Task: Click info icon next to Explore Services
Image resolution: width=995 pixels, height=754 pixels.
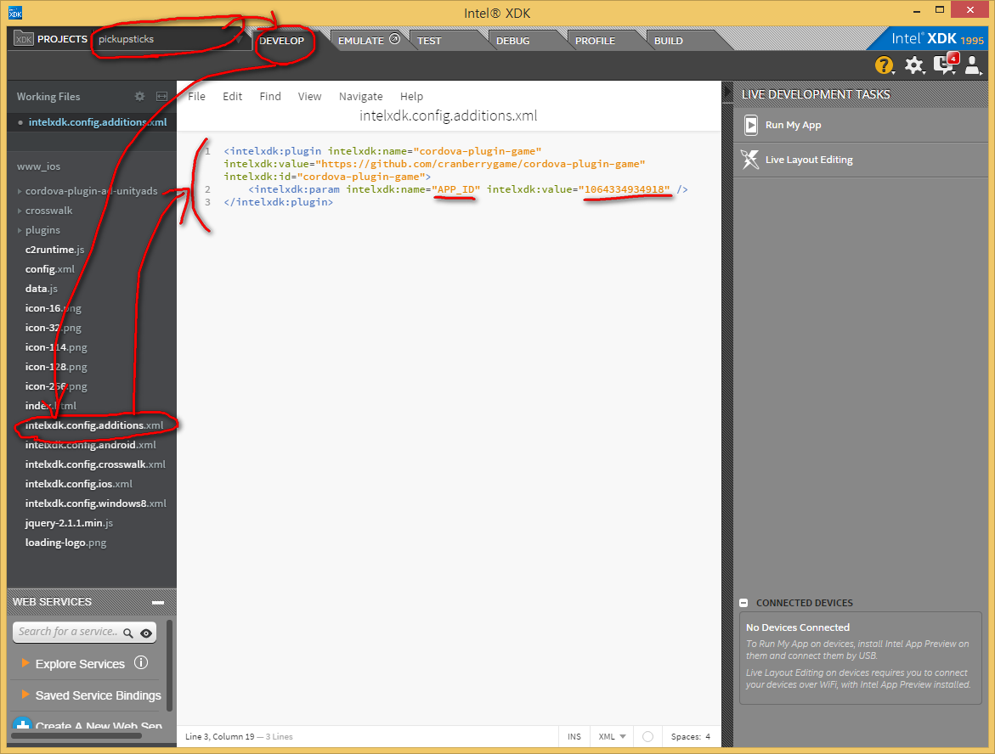Action: click(141, 662)
